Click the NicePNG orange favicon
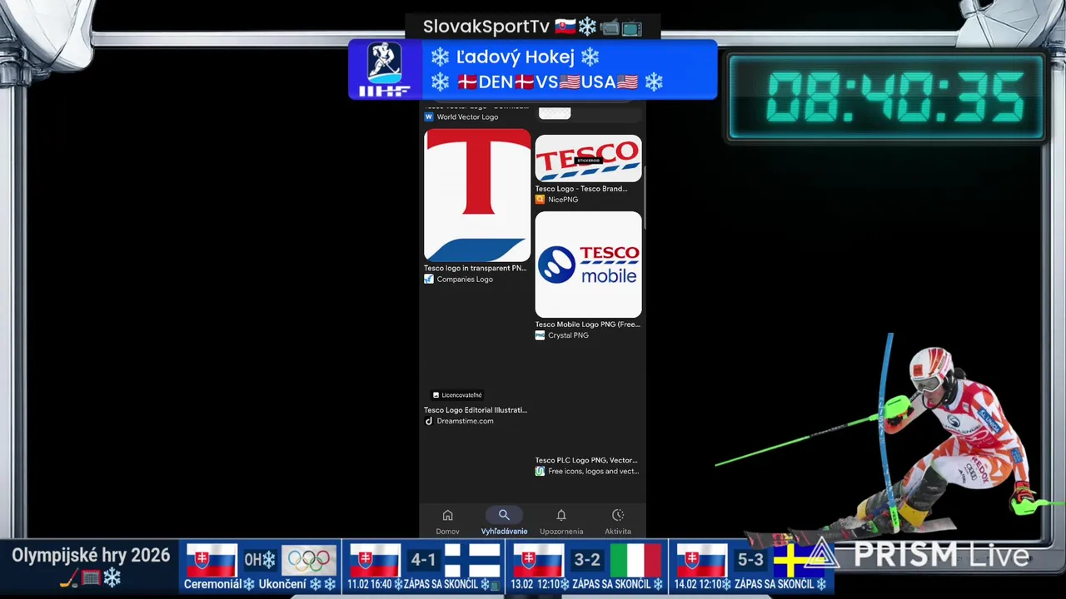The image size is (1066, 599). click(x=540, y=200)
